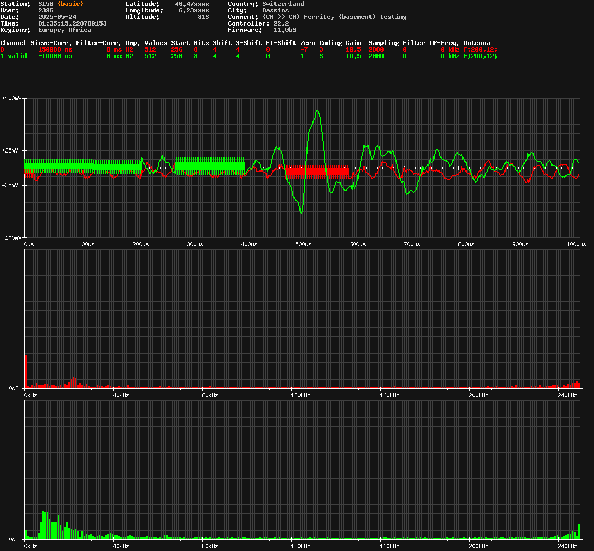
Task: Click the "+25mV" waveform axis label
Action: pos(10,150)
